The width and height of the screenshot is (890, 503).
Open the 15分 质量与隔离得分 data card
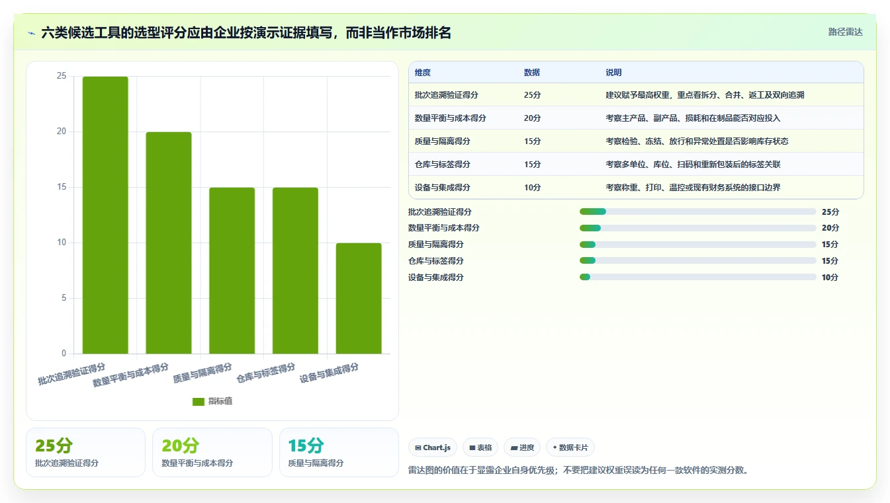pyautogui.click(x=339, y=453)
